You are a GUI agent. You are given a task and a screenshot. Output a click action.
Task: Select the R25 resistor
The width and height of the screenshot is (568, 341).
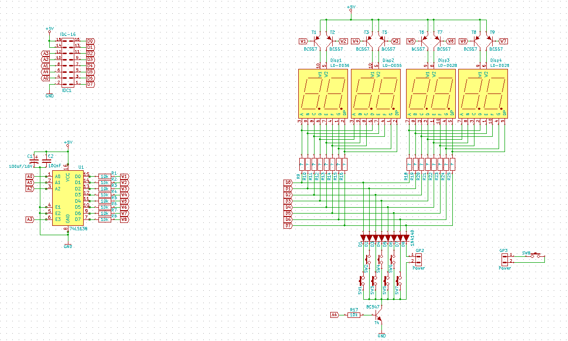452,164
